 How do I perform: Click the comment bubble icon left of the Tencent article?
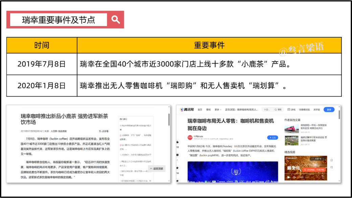(x=177, y=155)
